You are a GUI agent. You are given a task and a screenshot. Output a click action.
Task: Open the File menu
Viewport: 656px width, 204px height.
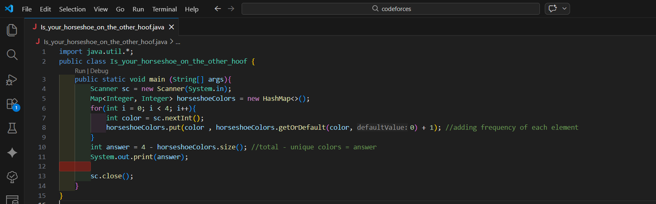point(26,9)
